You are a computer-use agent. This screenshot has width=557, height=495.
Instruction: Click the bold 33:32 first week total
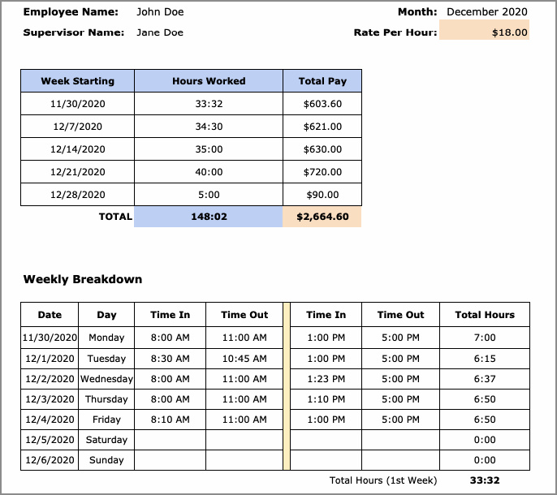(485, 480)
